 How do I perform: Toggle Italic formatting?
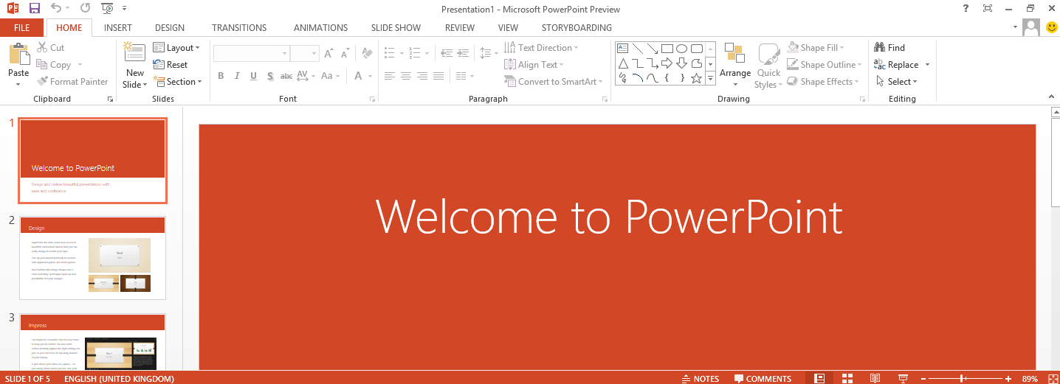coord(237,76)
